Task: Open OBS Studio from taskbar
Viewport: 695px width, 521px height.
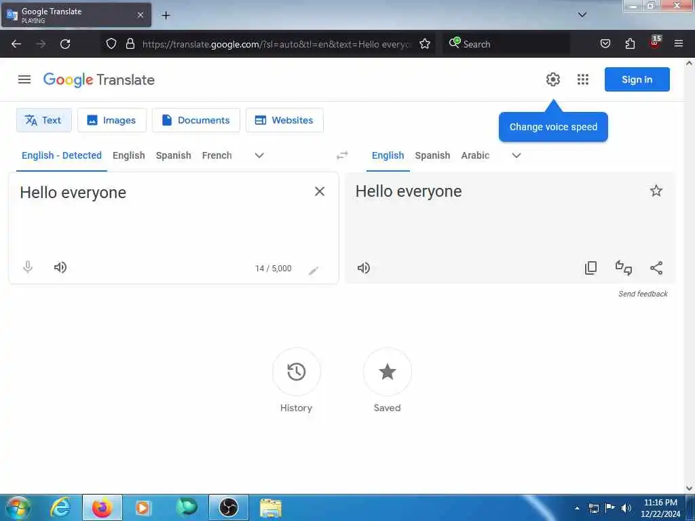Action: pos(229,507)
